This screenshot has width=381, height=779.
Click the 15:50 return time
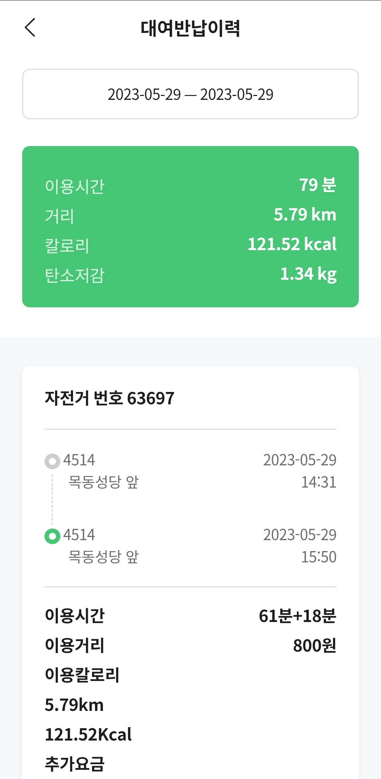[319, 557]
